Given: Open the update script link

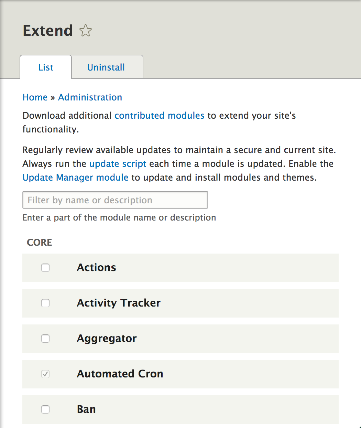Looking at the screenshot, I should point(118,164).
